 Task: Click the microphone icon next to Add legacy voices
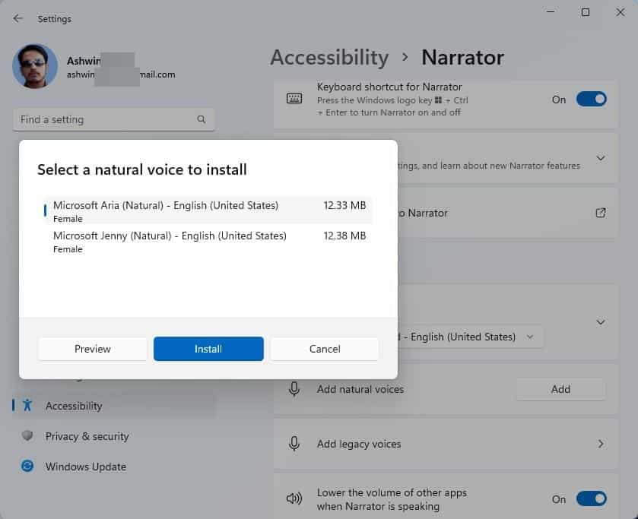[294, 444]
